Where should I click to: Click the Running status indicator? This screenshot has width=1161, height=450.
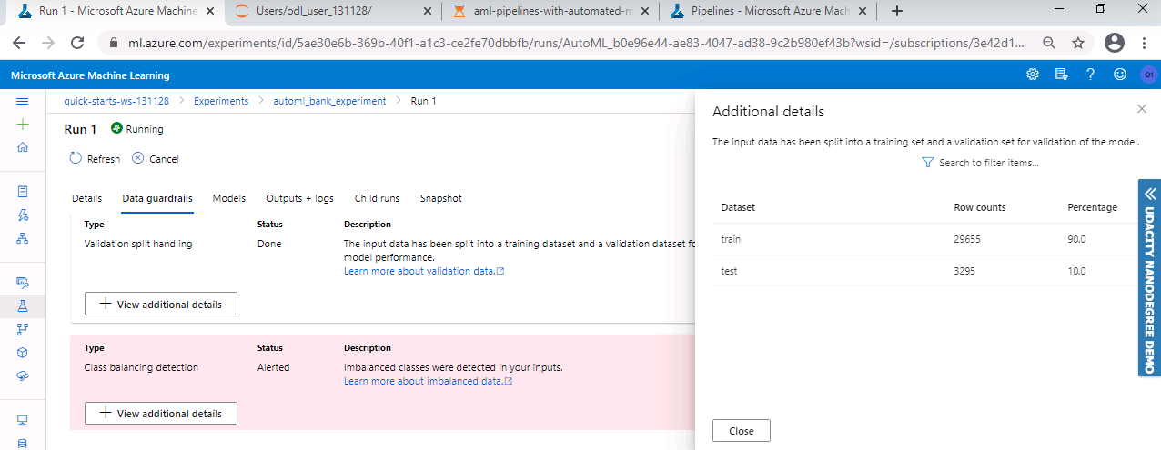click(x=137, y=129)
